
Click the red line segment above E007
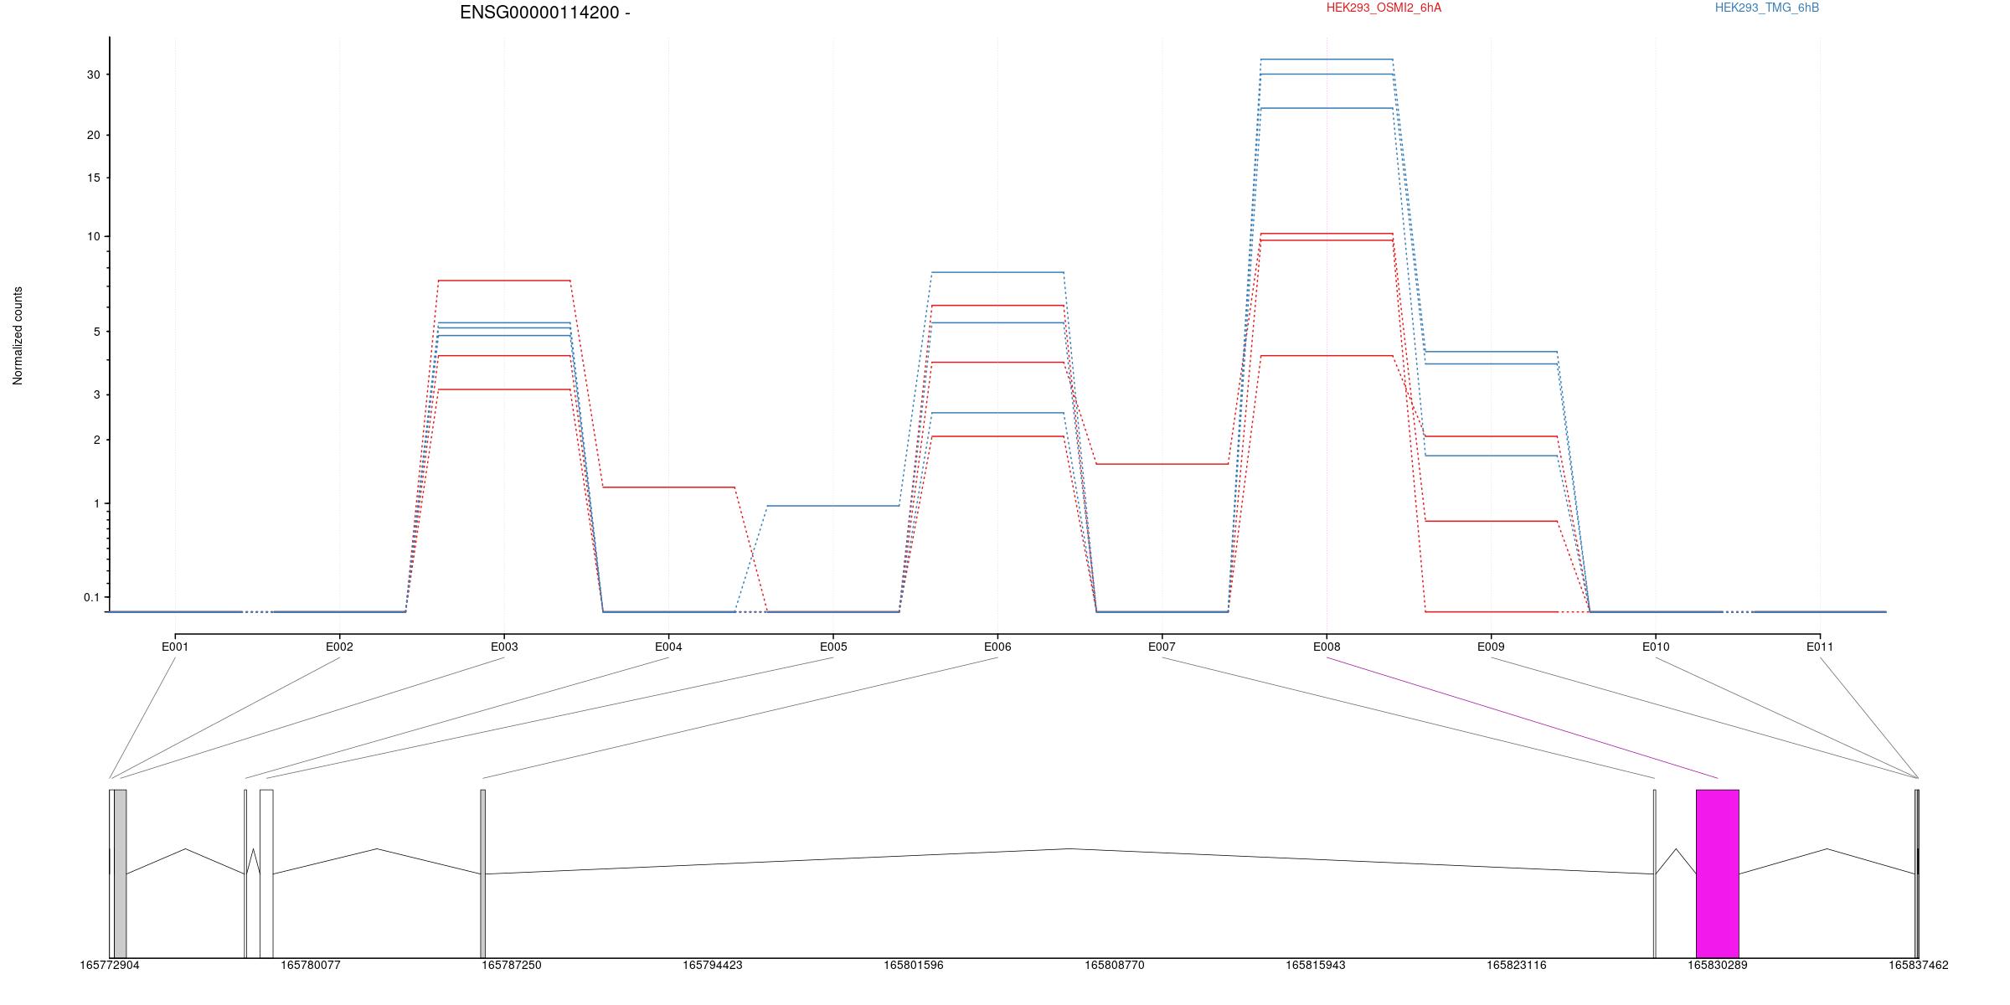pos(1162,464)
